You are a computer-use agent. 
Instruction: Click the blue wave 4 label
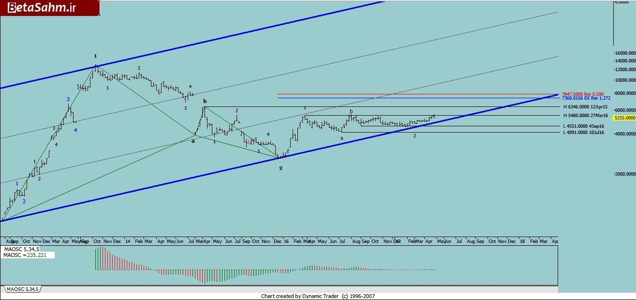pyautogui.click(x=75, y=130)
